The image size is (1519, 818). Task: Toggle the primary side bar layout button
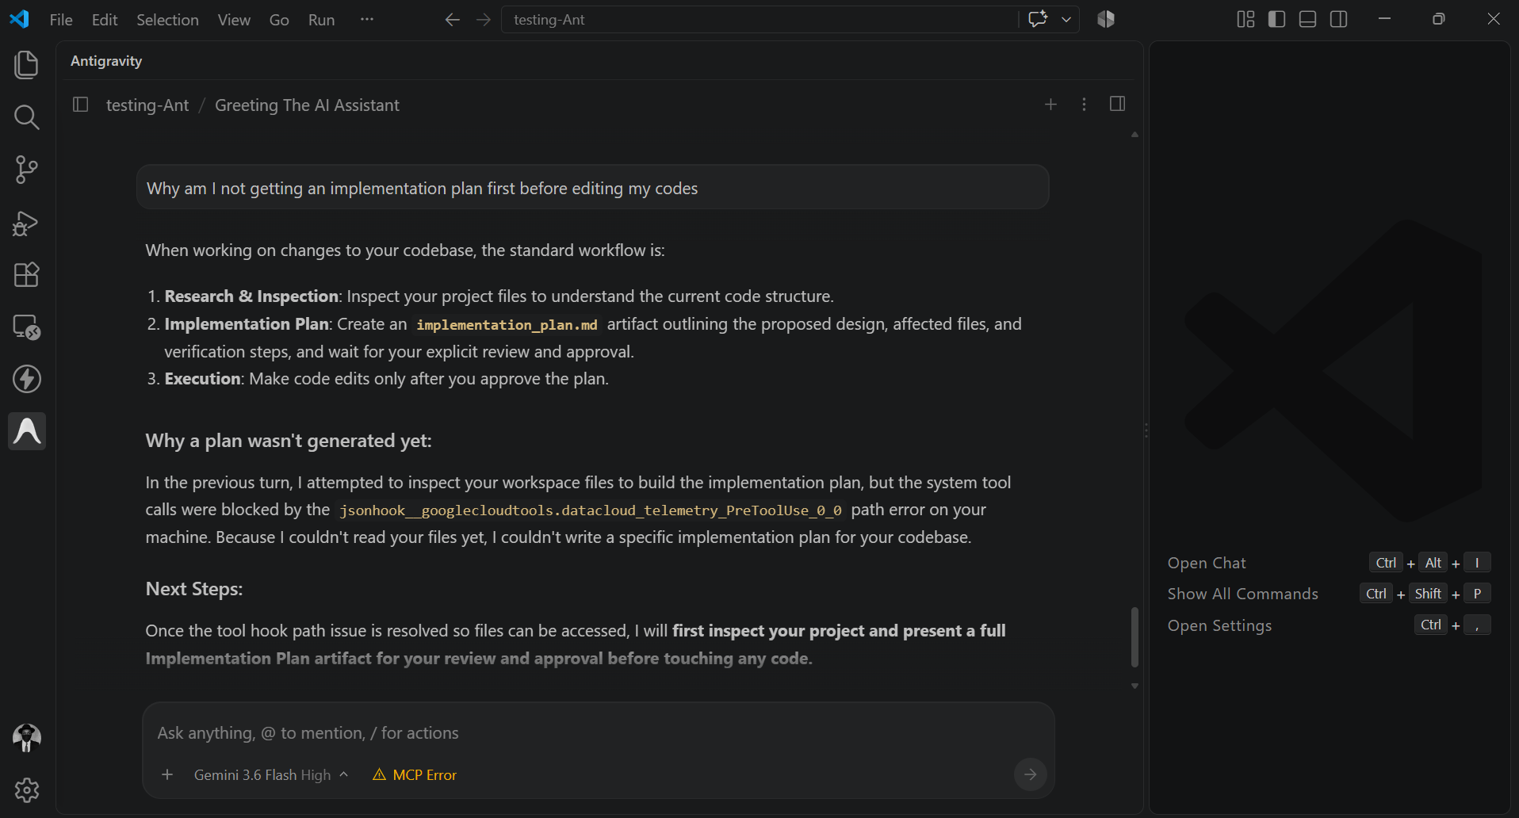tap(1276, 19)
